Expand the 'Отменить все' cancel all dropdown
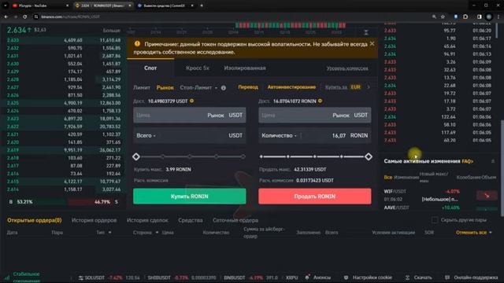This screenshot has height=283, width=504. (x=491, y=233)
